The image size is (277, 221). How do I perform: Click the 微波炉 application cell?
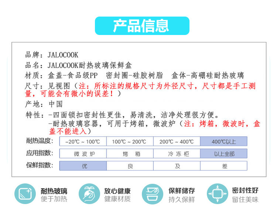point(83,154)
